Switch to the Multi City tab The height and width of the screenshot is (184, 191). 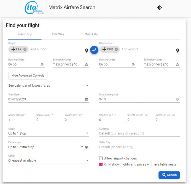pyautogui.click(x=91, y=34)
